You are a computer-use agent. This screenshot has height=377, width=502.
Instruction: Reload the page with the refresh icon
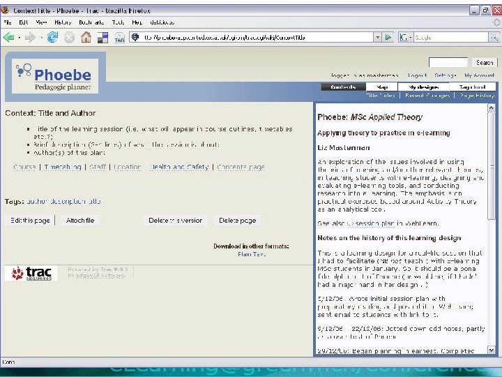coord(52,38)
